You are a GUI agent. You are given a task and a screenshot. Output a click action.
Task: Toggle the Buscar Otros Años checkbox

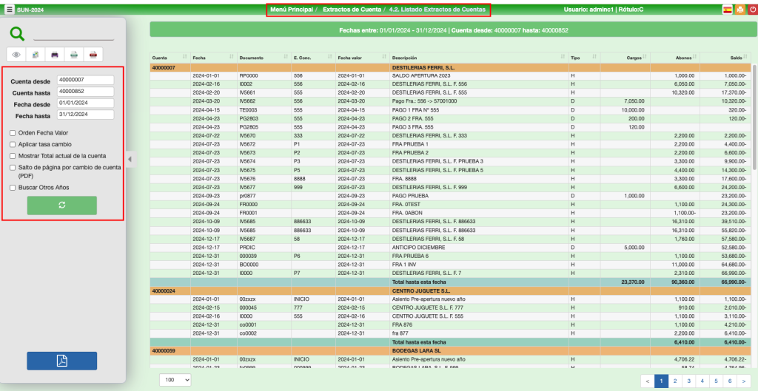13,188
